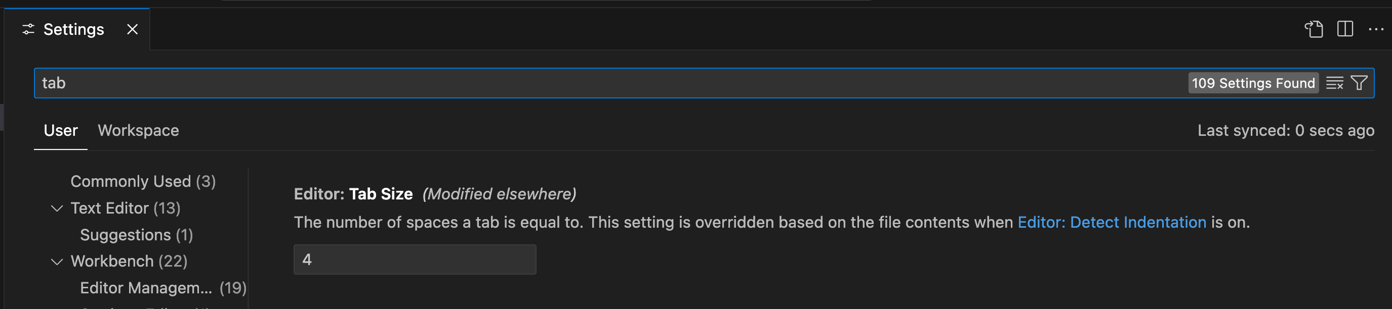
Task: Open the More Actions ellipsis menu
Action: (x=1375, y=29)
